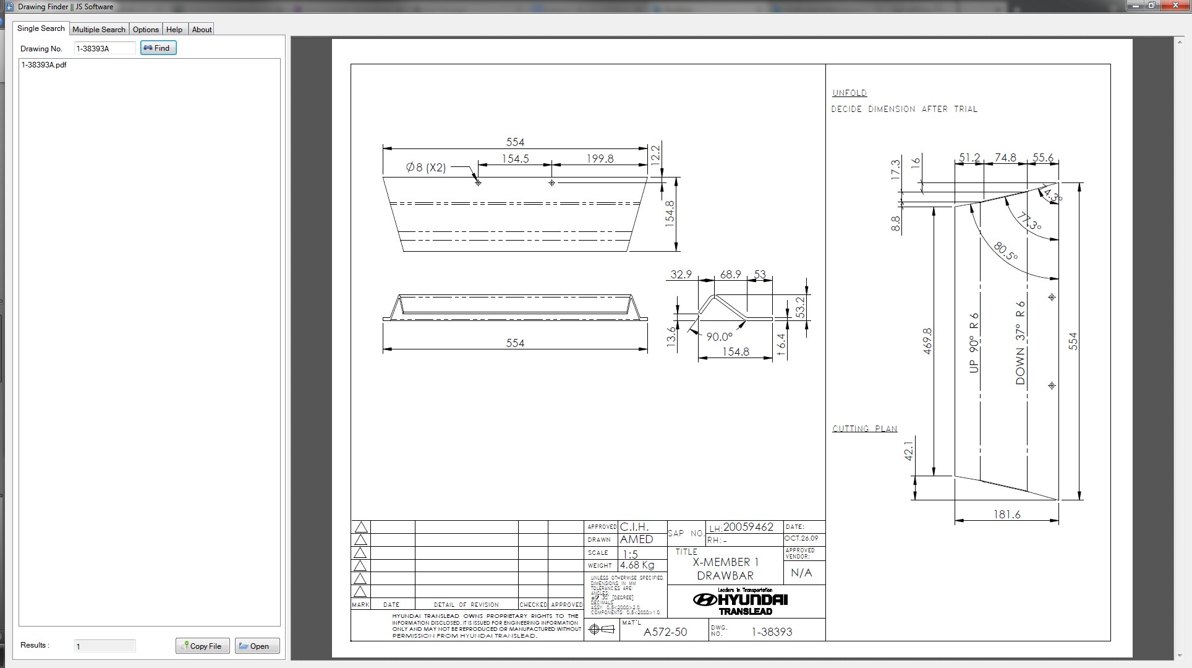
Task: Select the About tab
Action: (202, 29)
